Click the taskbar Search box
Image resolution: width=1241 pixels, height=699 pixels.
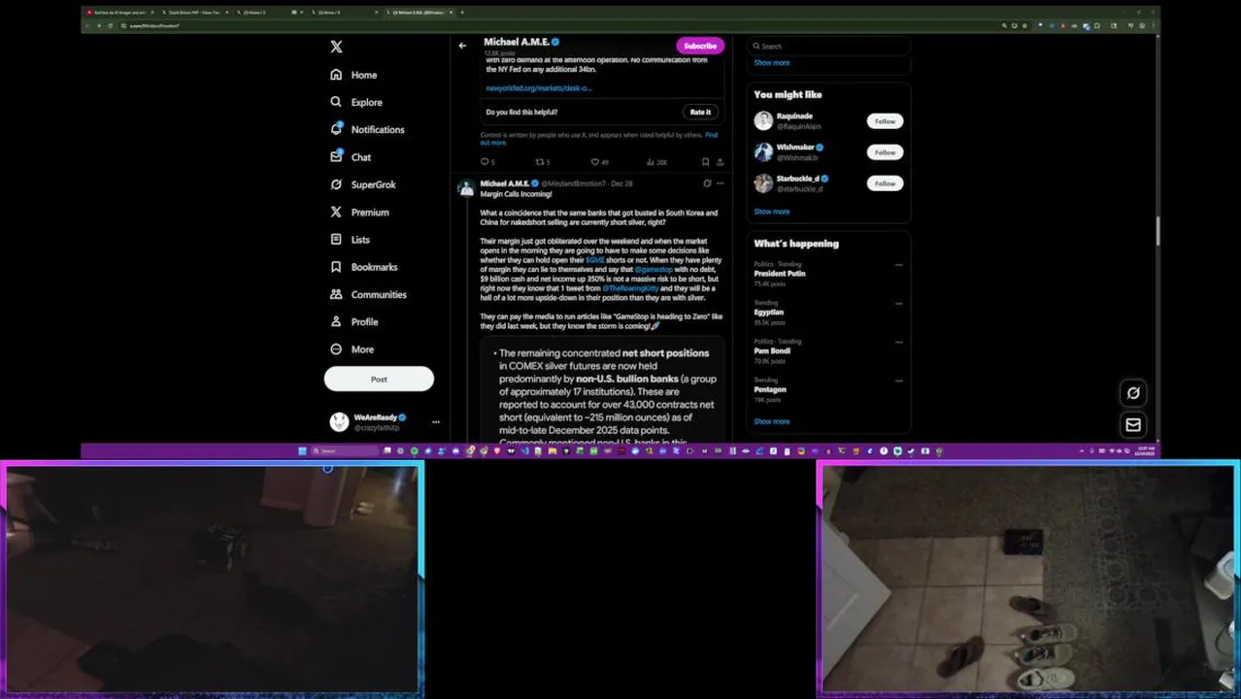[x=345, y=450]
